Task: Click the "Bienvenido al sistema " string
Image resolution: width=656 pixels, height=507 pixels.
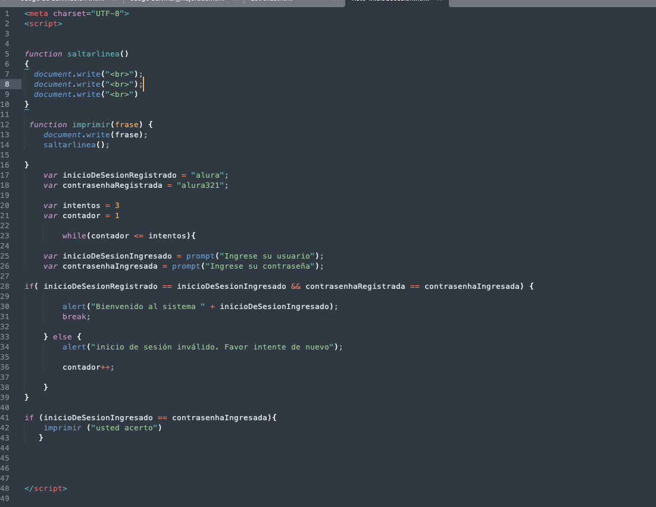Action: pyautogui.click(x=148, y=307)
